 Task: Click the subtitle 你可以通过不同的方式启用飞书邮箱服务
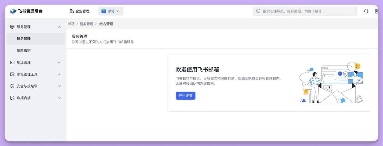[103, 42]
